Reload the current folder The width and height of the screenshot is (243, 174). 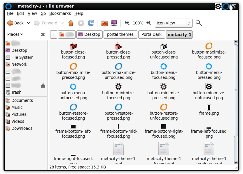click(91, 23)
